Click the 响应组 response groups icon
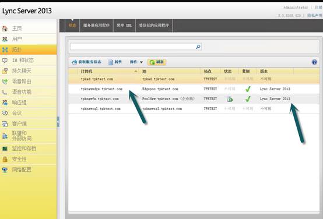This screenshot has height=219, width=323. pyautogui.click(x=5, y=103)
